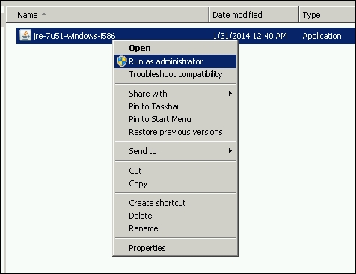This screenshot has width=356, height=274.
Task: Click the Application type cell
Action: (x=322, y=36)
